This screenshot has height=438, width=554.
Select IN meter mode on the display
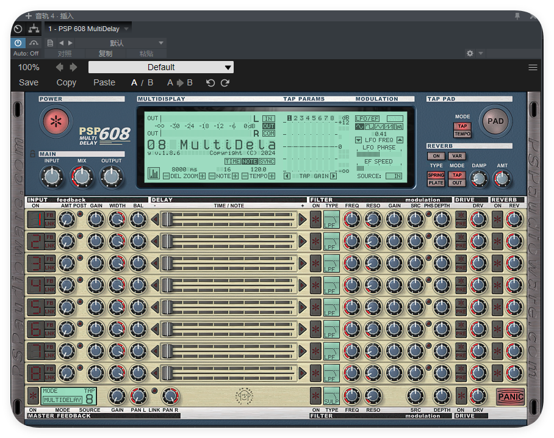268,119
